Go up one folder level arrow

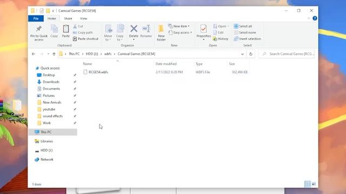click(54, 54)
